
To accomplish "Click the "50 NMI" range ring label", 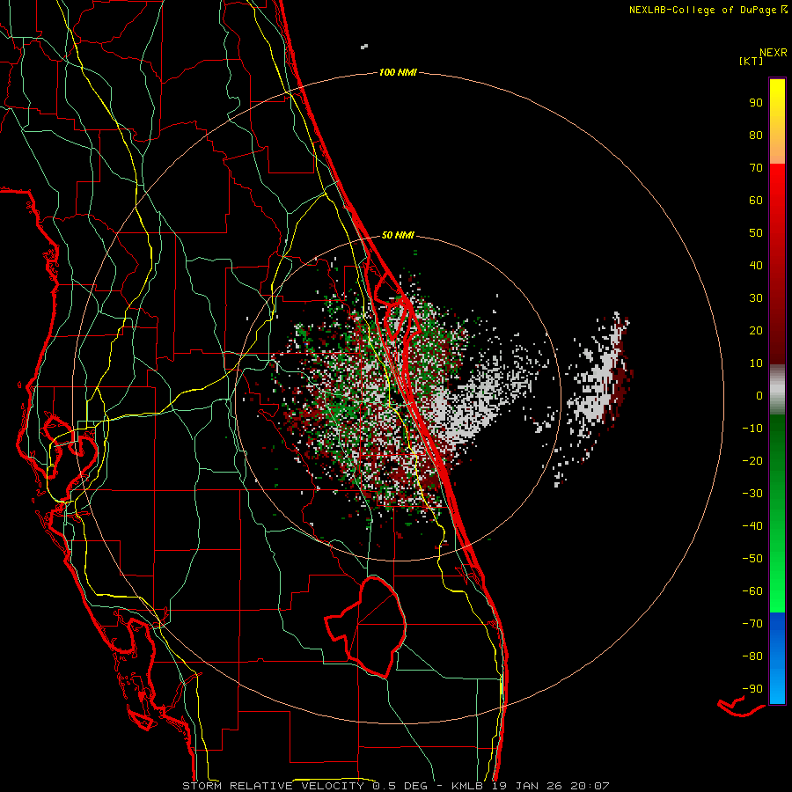I will (x=398, y=235).
